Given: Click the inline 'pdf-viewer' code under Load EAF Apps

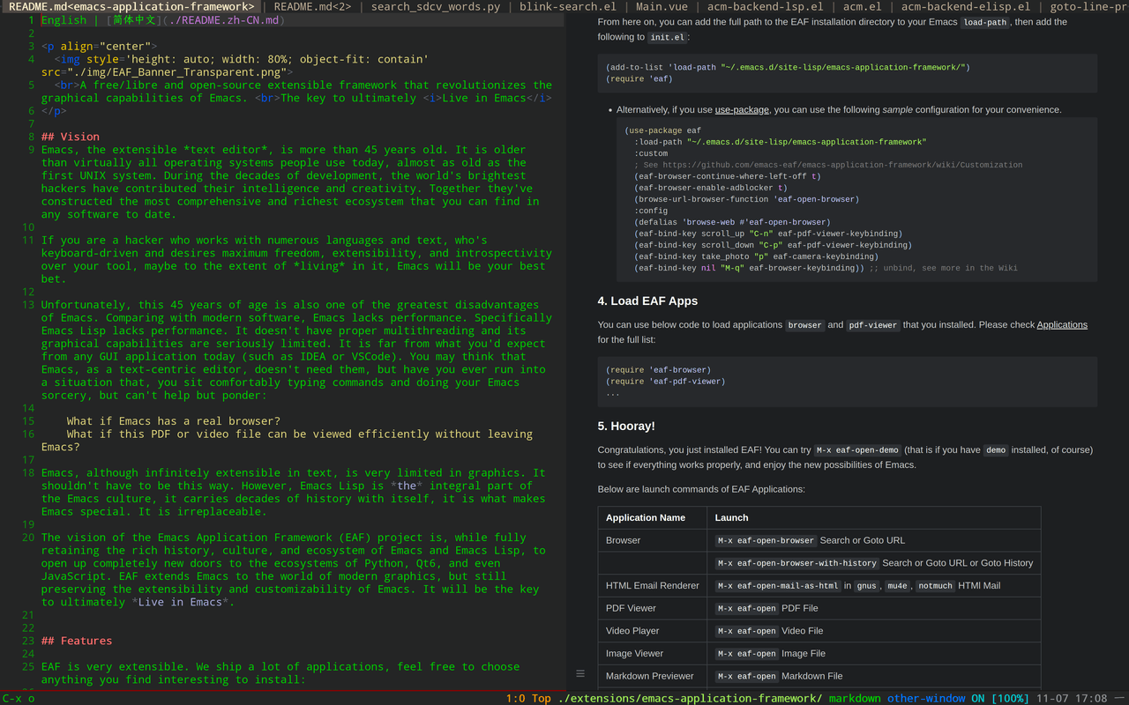Looking at the screenshot, I should tap(873, 324).
